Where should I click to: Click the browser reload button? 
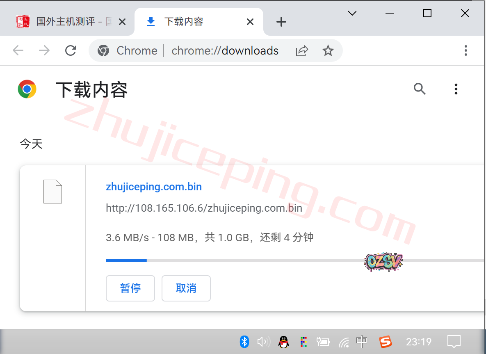pos(71,50)
